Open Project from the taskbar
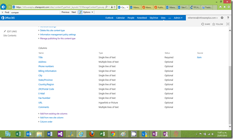 [103, 134]
